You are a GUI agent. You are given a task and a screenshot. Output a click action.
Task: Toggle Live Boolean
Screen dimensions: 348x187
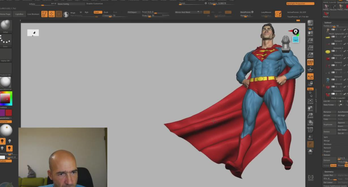coord(33,14)
